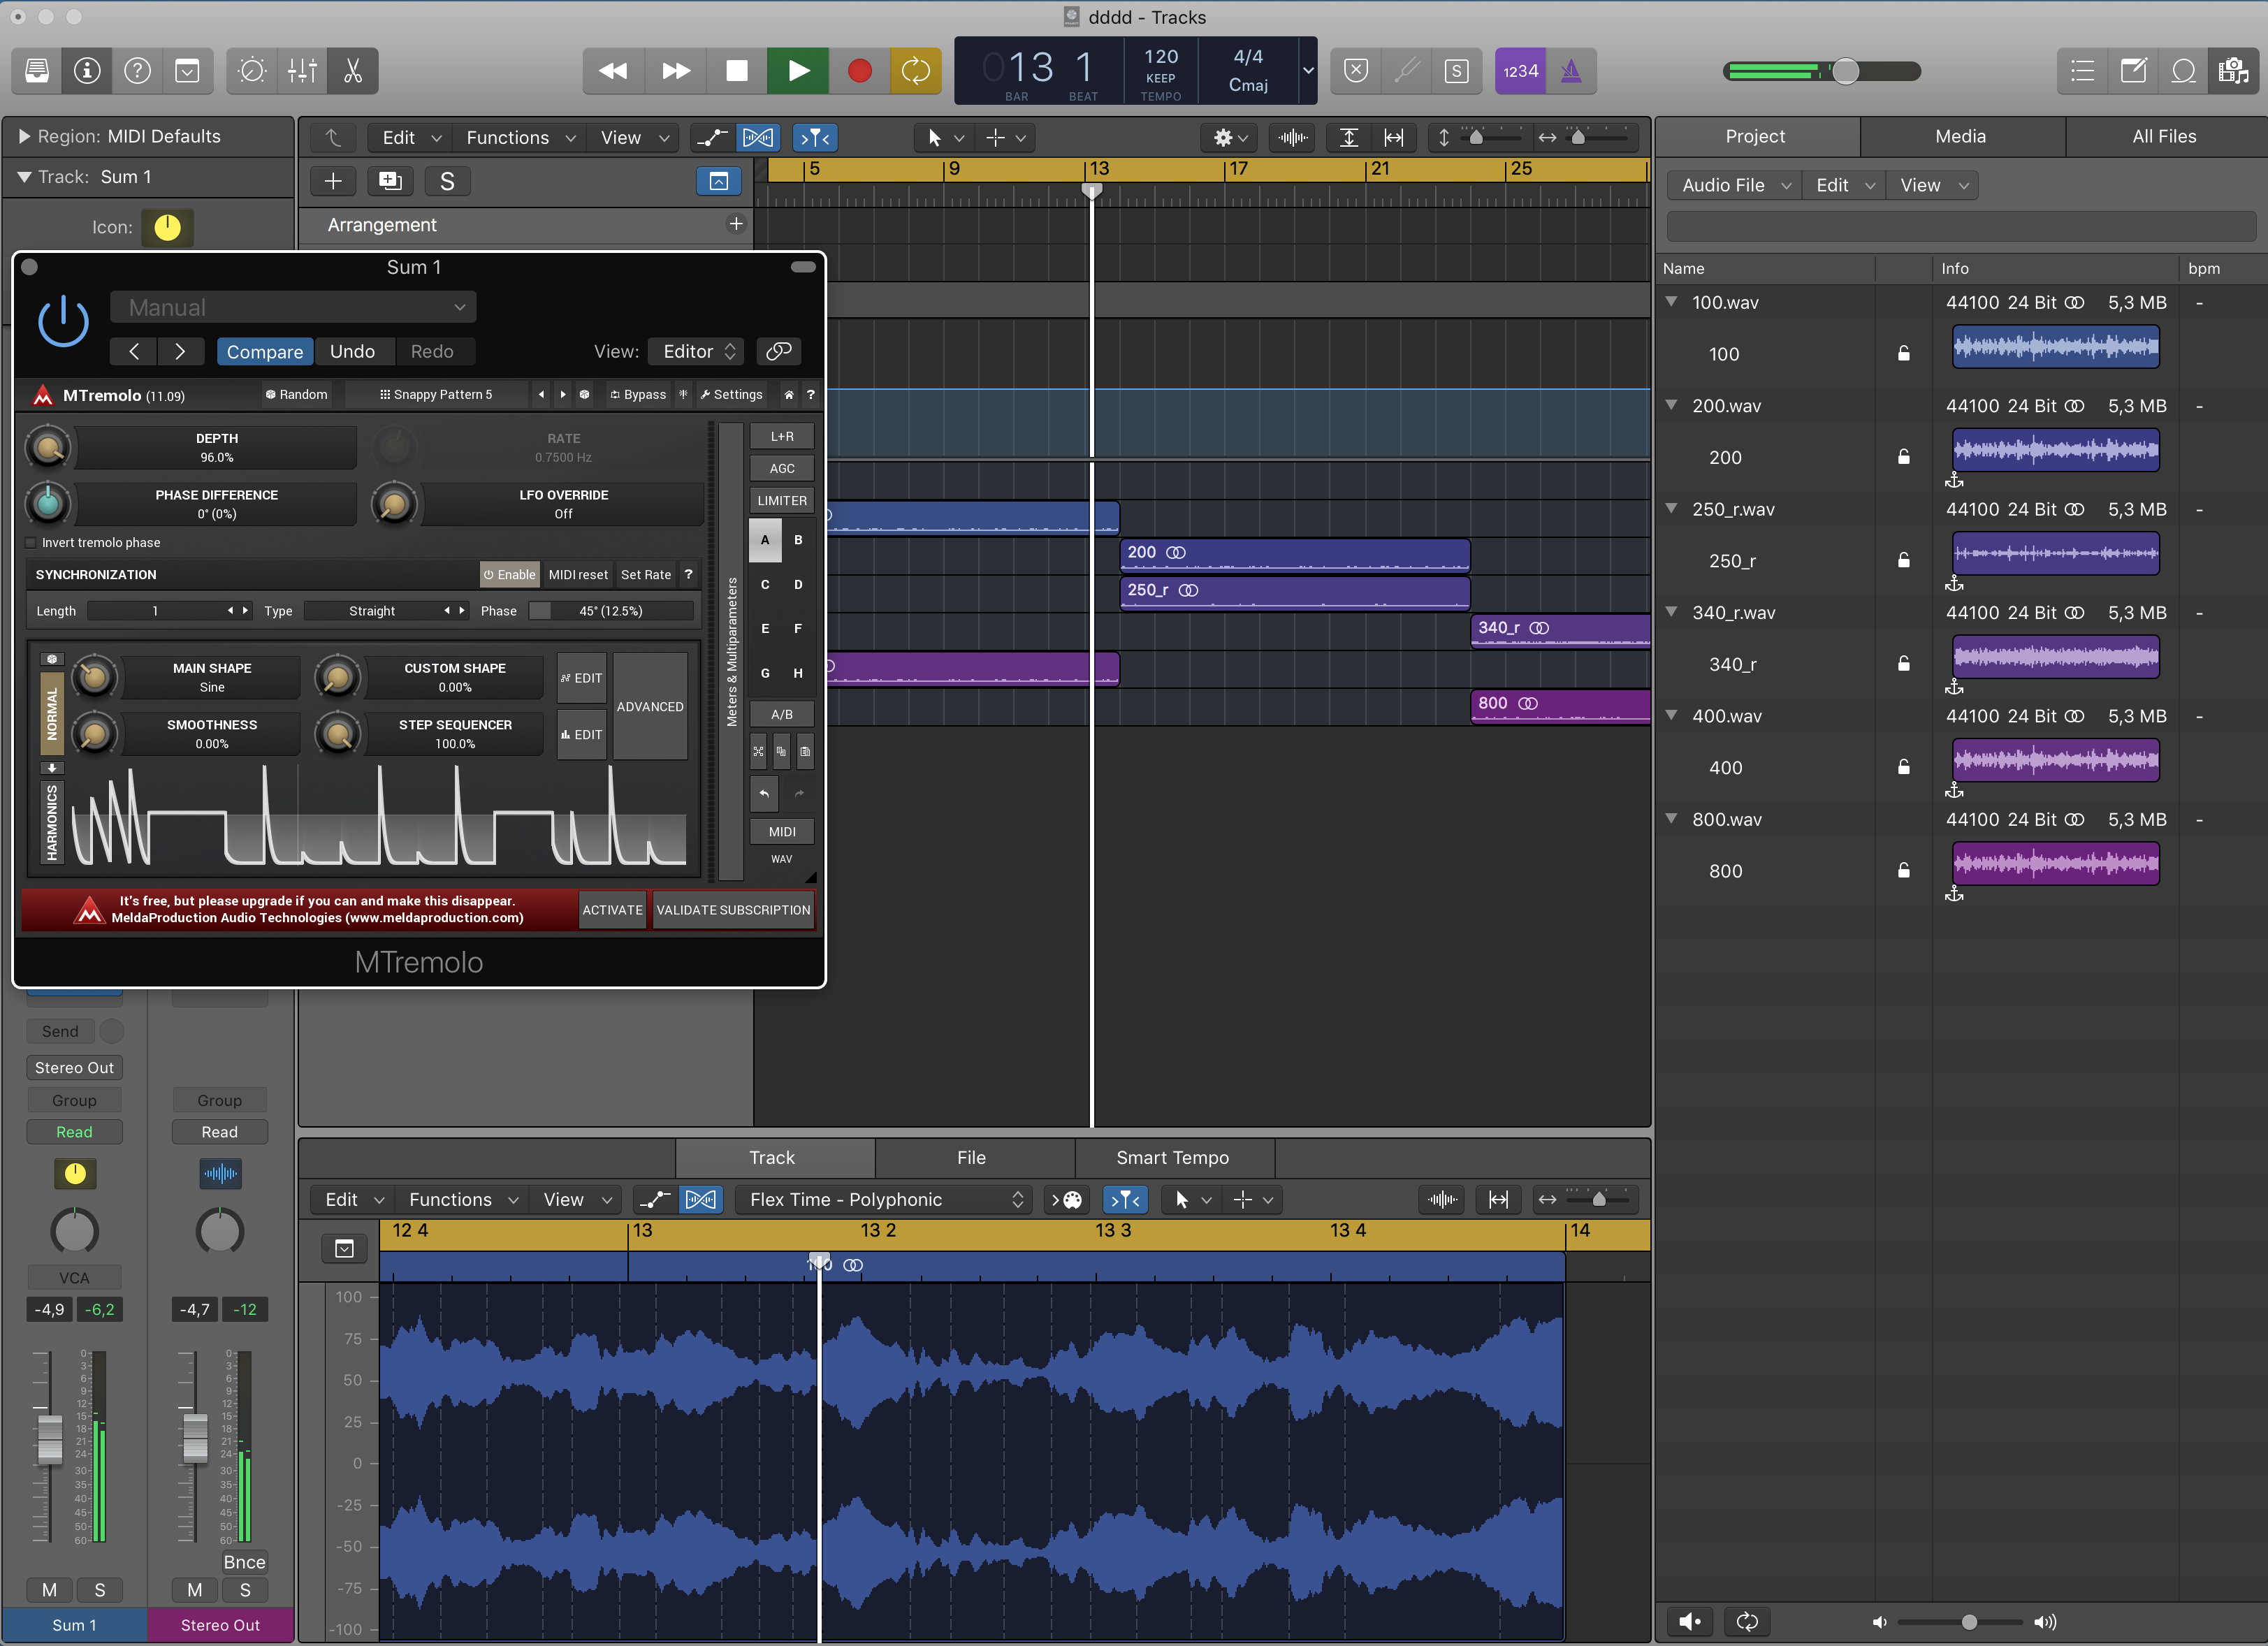Select the Scissors editors icon

[352, 71]
